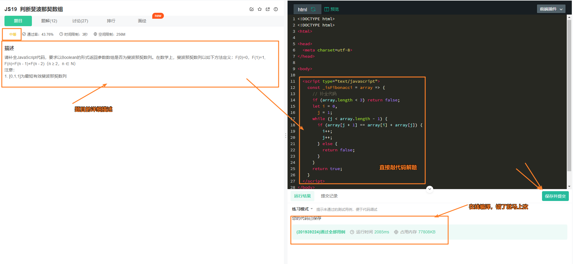Click the run time clock icon in results
The width and height of the screenshot is (573, 264).
point(352,232)
